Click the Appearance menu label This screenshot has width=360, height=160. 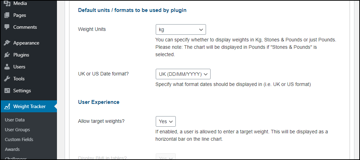[x=26, y=43]
